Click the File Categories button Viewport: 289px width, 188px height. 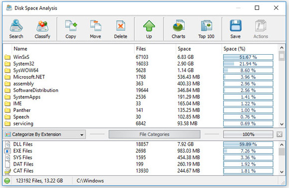154,134
